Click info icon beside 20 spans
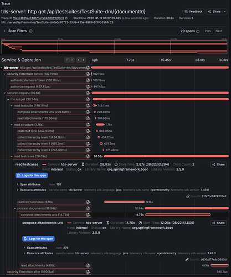Viewport: 231px width, 277px height. (x=198, y=32)
